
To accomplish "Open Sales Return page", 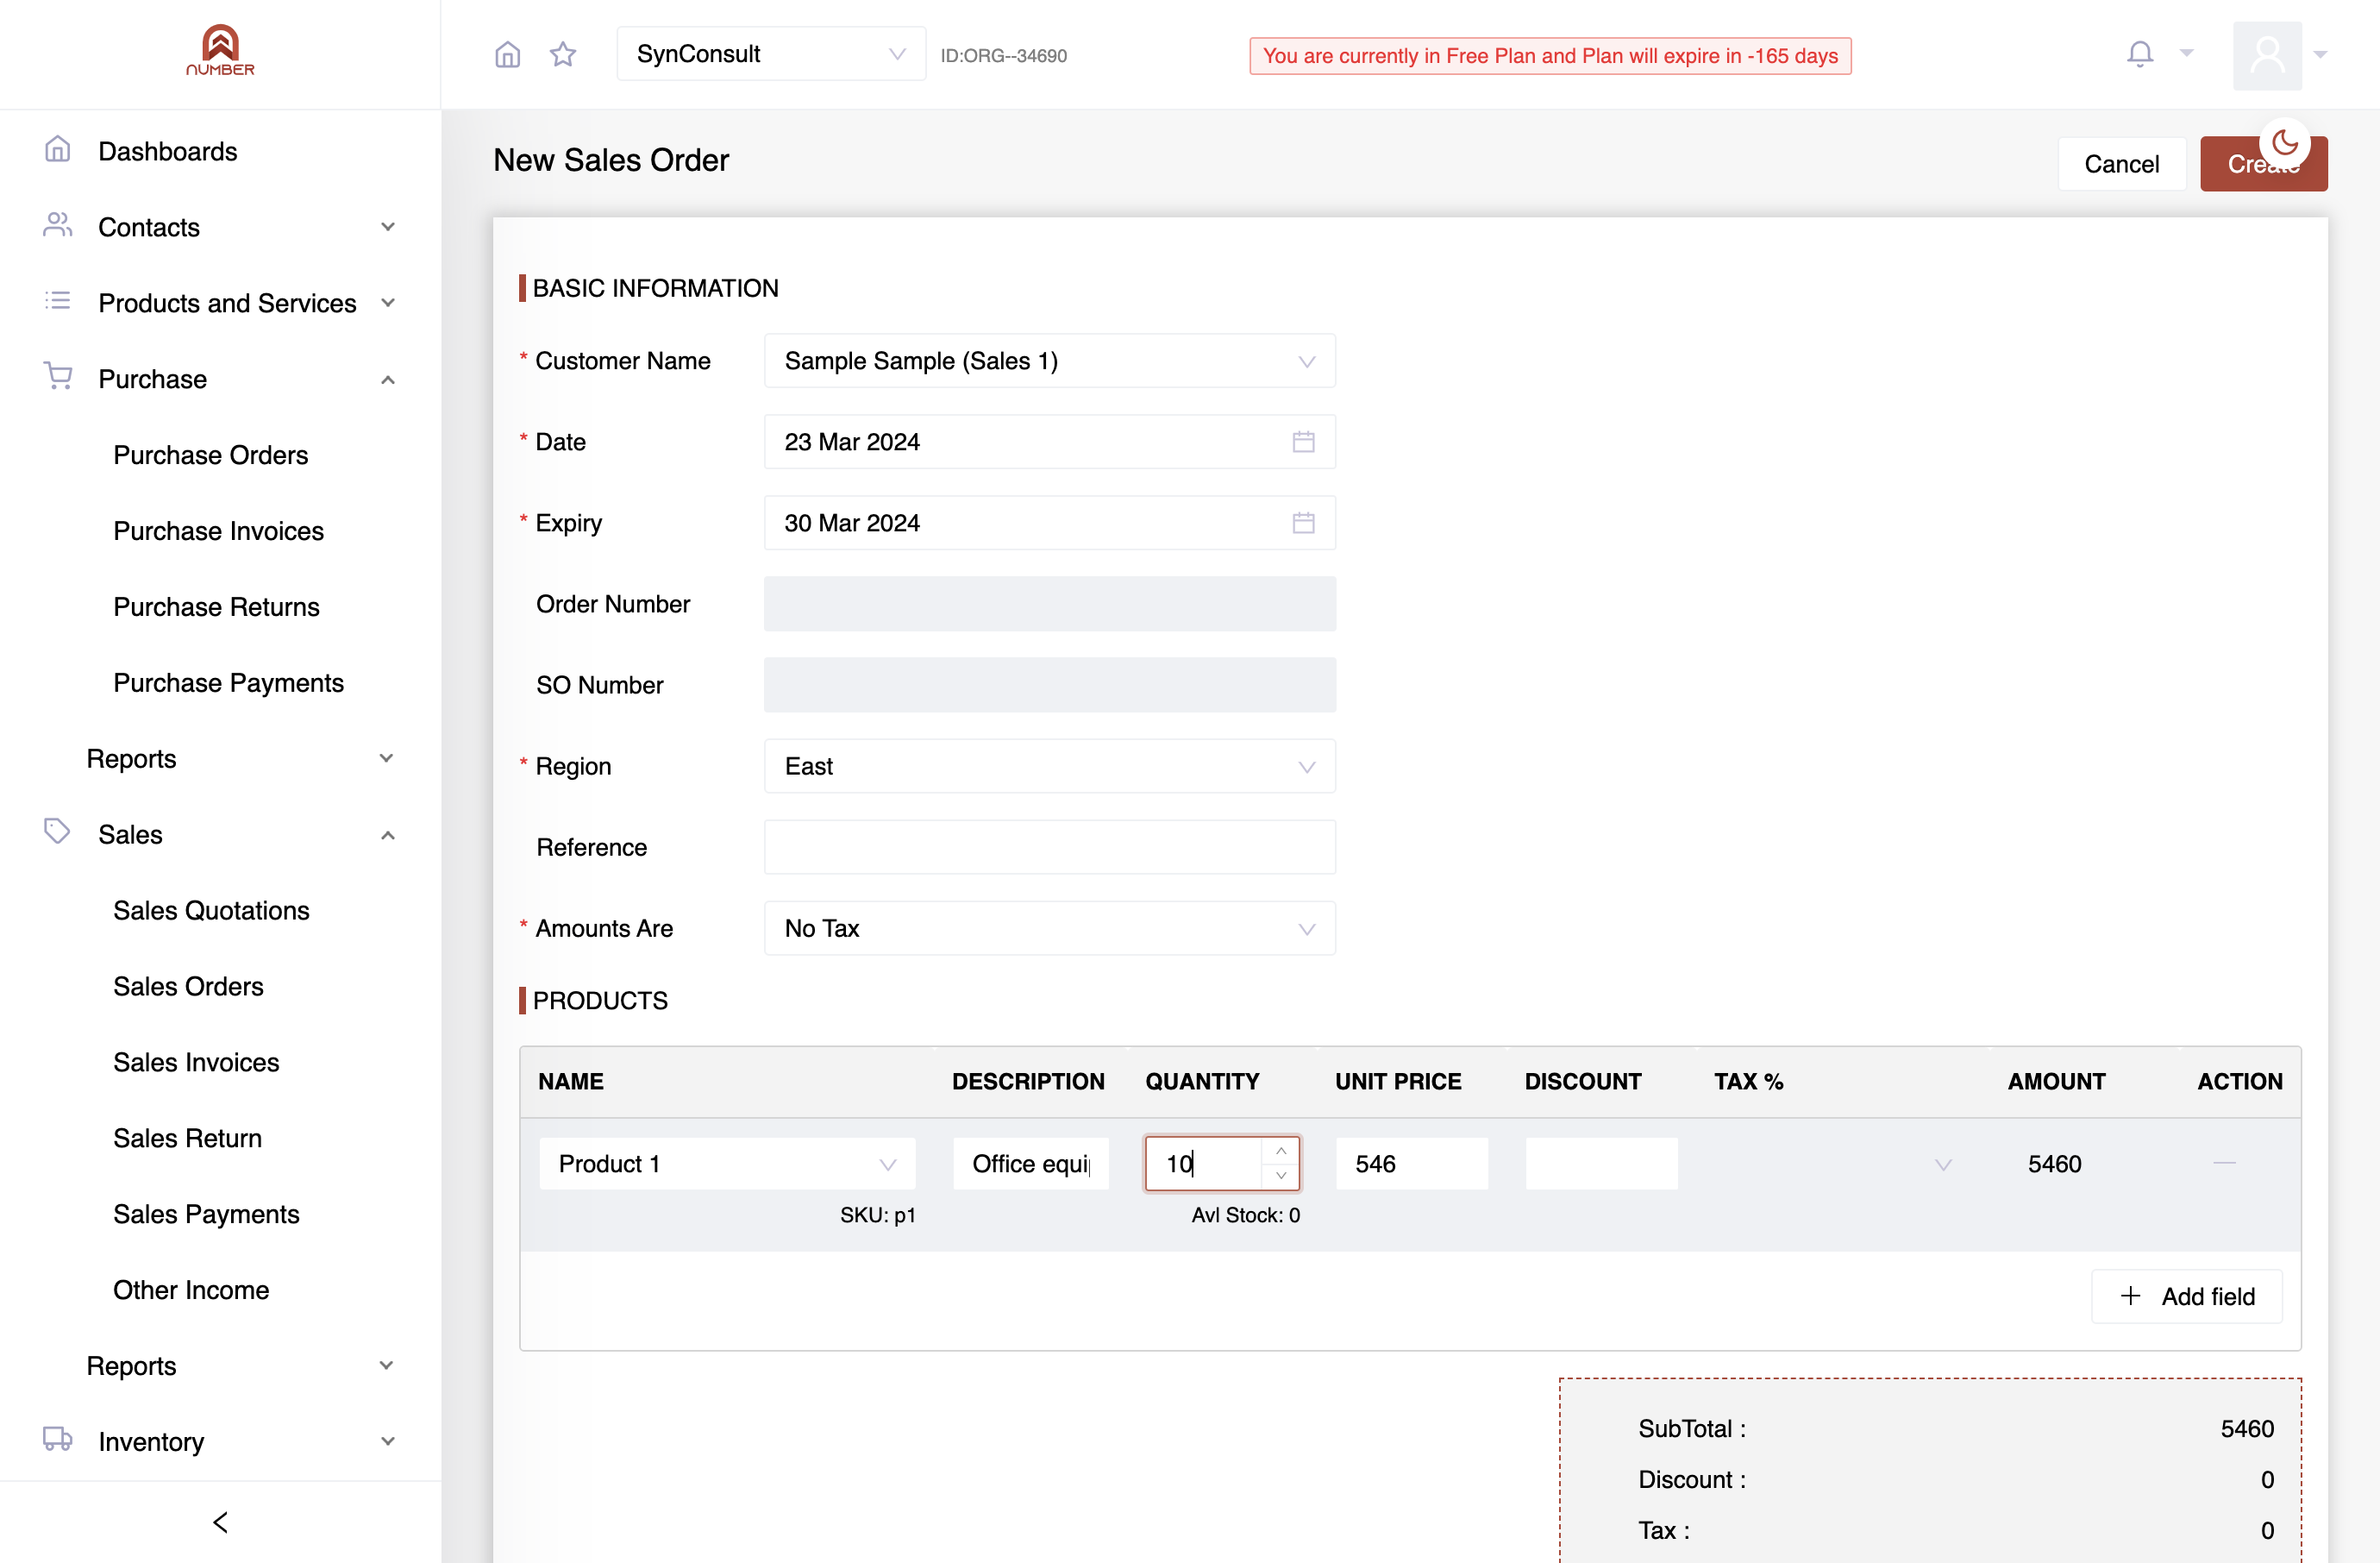I will [187, 1138].
